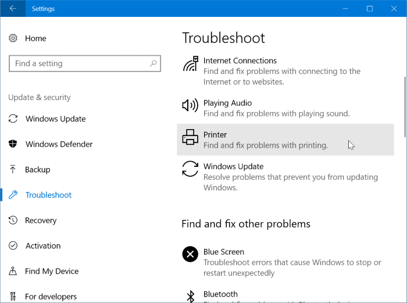Open Windows Defender settings
Viewport: 407px width, 303px height.
tap(59, 144)
